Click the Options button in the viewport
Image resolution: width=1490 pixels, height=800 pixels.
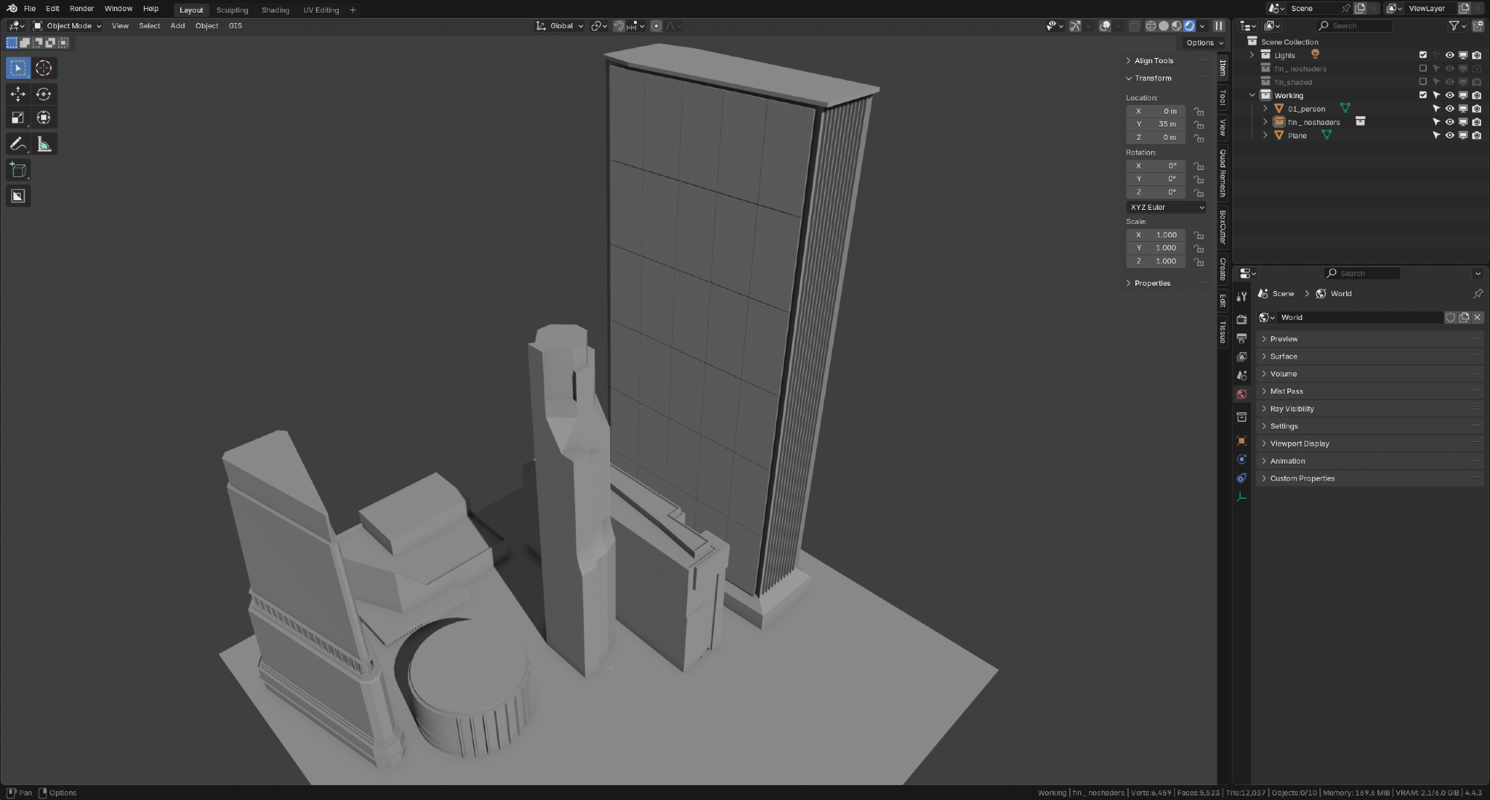pos(1204,43)
